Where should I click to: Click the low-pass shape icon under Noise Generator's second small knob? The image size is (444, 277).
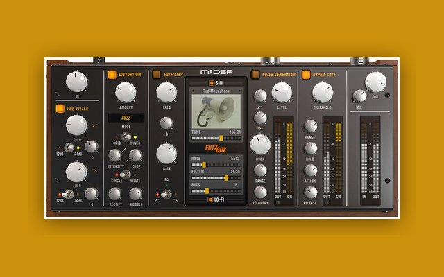click(259, 129)
